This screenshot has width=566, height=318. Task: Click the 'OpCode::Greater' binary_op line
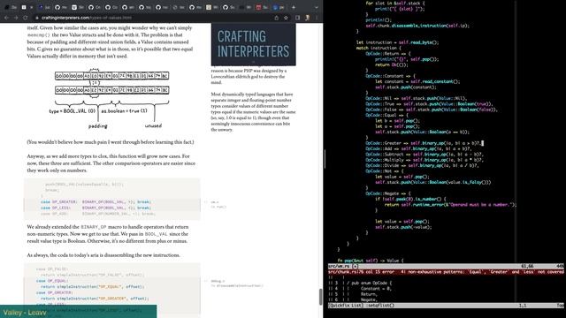pos(424,143)
